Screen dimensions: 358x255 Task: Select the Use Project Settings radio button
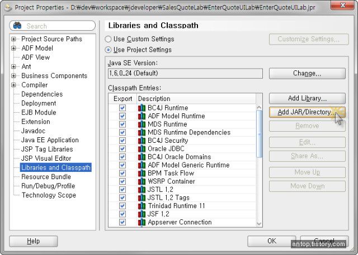[108, 50]
